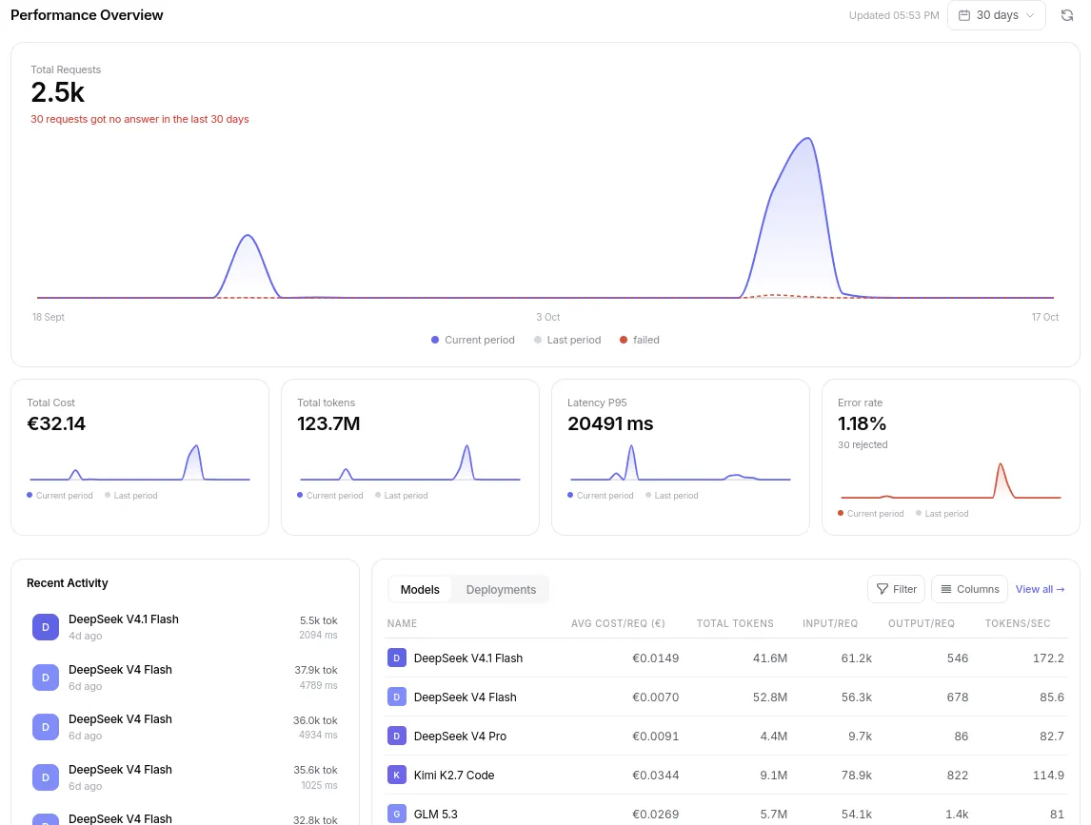Image resolution: width=1091 pixels, height=825 pixels.
Task: Click DeepSeek V4 Flash avatar with 37.9k tok
Action: [46, 677]
